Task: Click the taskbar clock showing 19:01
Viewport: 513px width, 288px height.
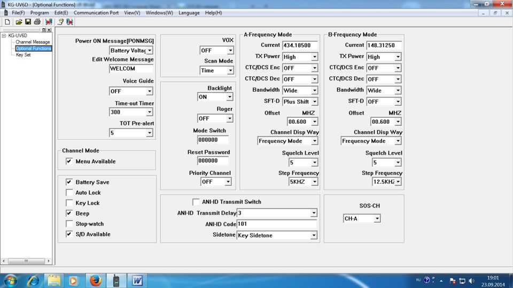Action: coord(493,278)
